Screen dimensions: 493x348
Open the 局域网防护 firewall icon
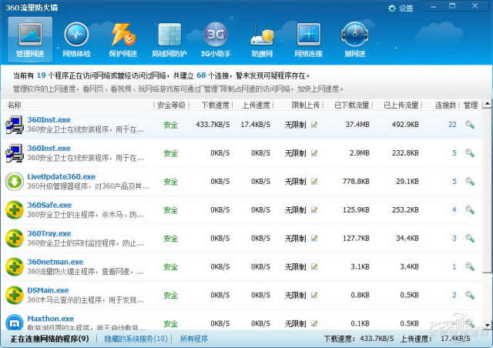pos(169,40)
